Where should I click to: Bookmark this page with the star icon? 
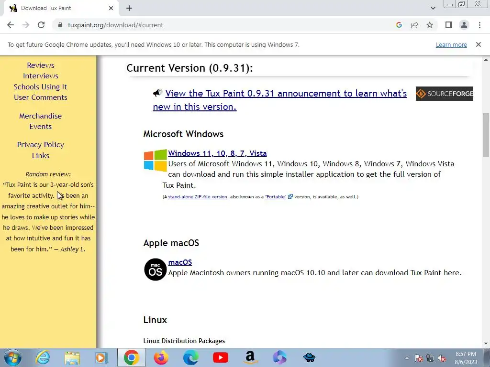[430, 25]
